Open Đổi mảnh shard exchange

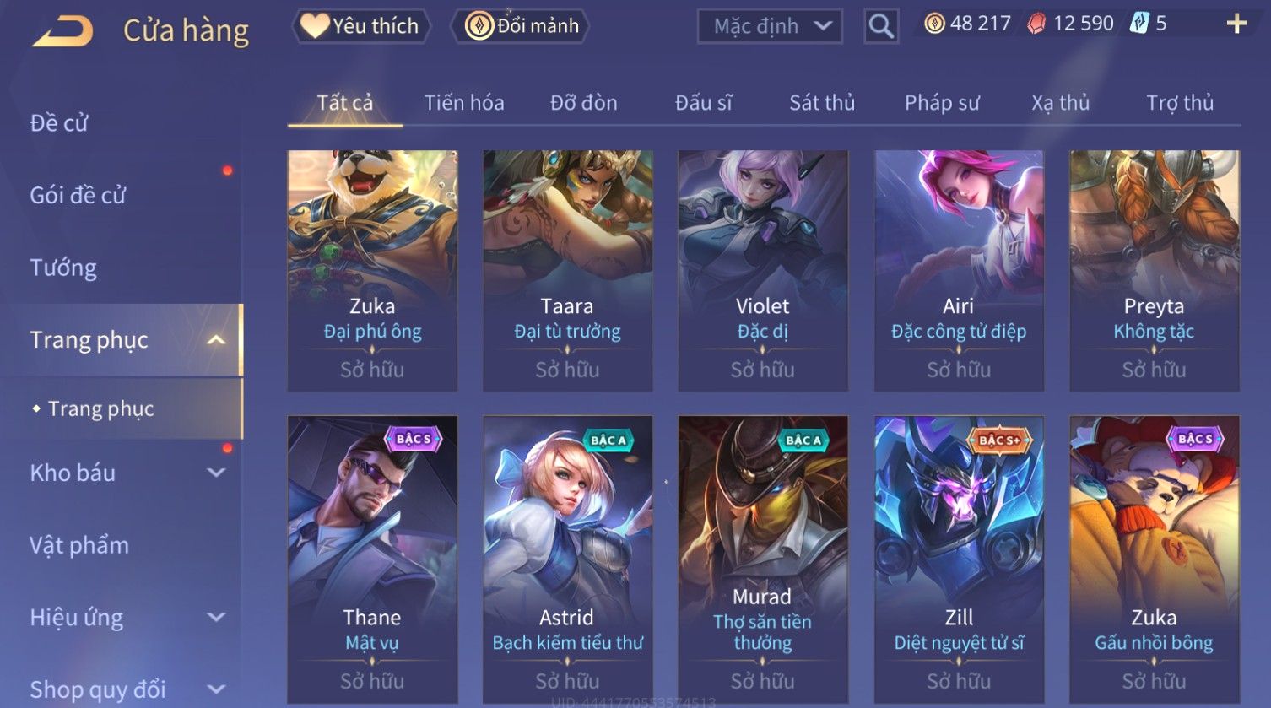coord(522,26)
